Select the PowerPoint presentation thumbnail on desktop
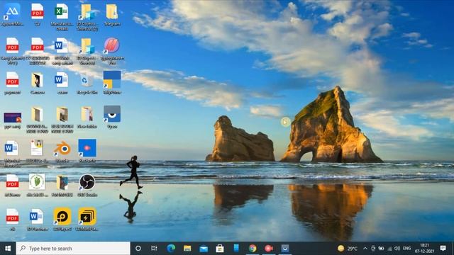The width and height of the screenshot is (454, 255). pyautogui.click(x=13, y=118)
